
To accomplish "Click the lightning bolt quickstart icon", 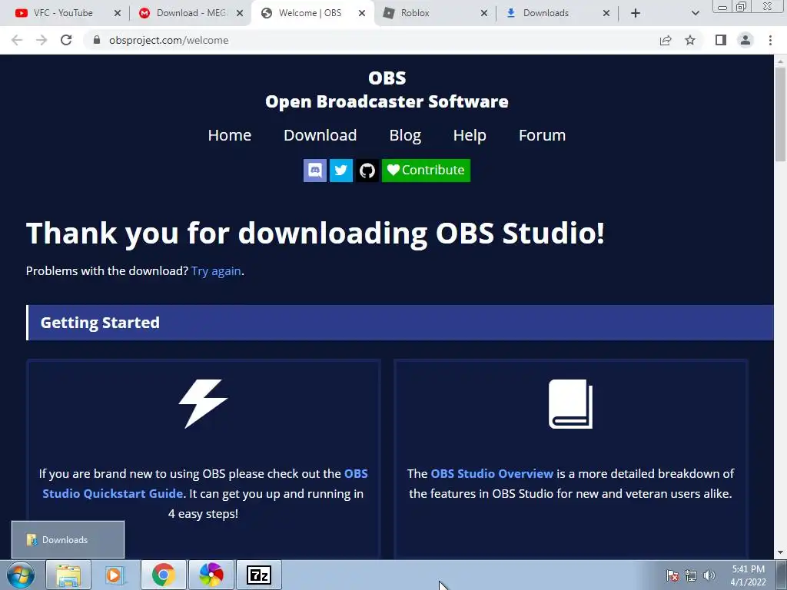I will [x=203, y=404].
